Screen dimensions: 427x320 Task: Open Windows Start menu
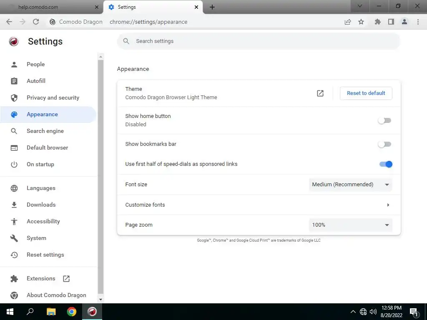click(10, 312)
